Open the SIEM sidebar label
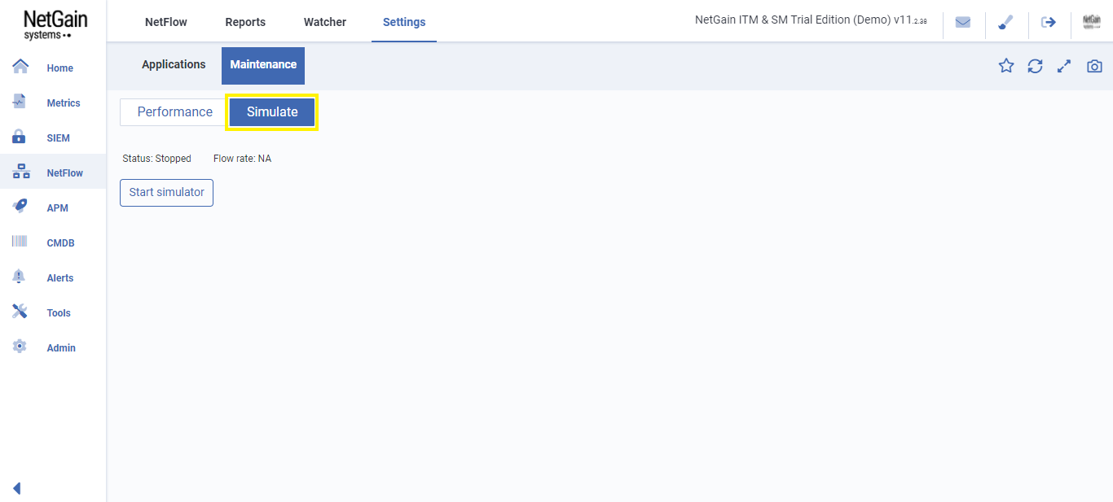The image size is (1113, 502). point(59,138)
